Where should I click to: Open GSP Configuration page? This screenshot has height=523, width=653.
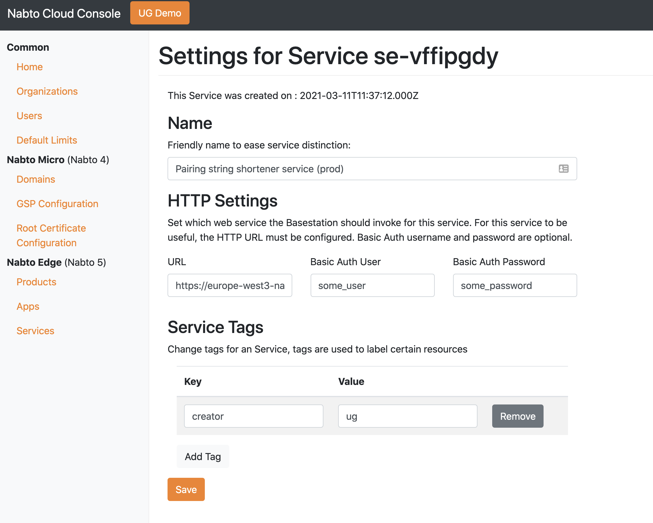click(57, 204)
